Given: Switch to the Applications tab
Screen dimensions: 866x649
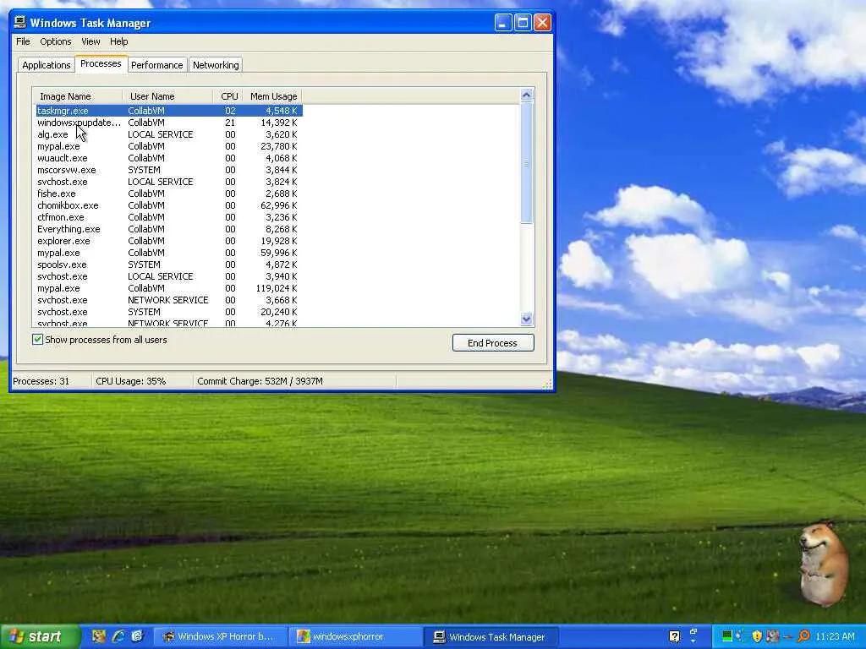Looking at the screenshot, I should pos(47,65).
